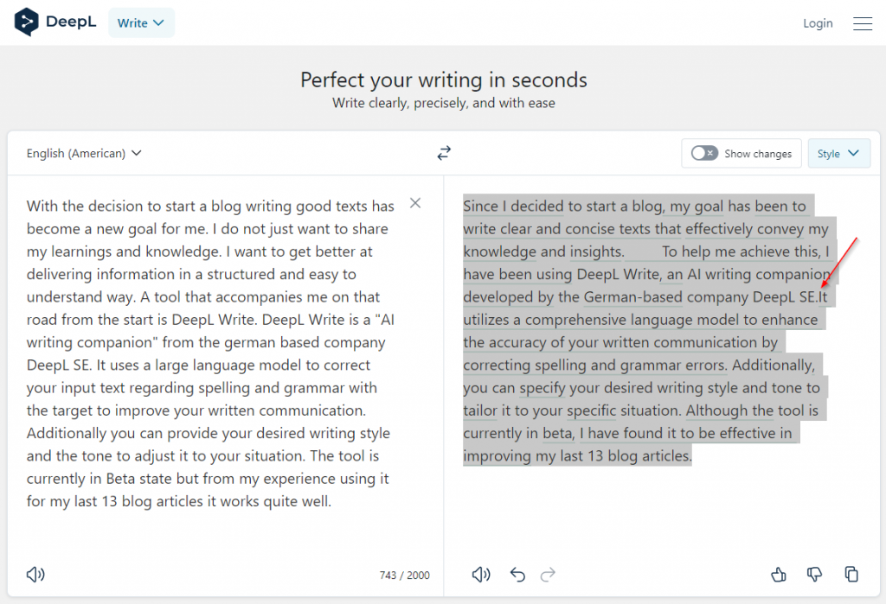This screenshot has height=604, width=886.
Task: Clear the source text with X
Action: pyautogui.click(x=415, y=203)
